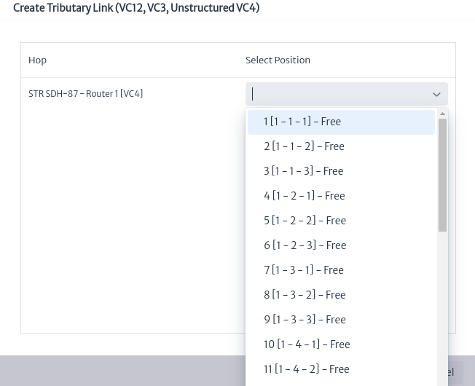Pick position 8 [1 – 3 – 2] – Free
Image resolution: width=475 pixels, height=386 pixels.
coord(341,295)
